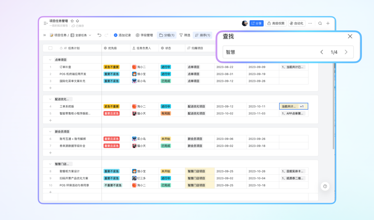Expand the sidebar with double chevron

[45, 35]
